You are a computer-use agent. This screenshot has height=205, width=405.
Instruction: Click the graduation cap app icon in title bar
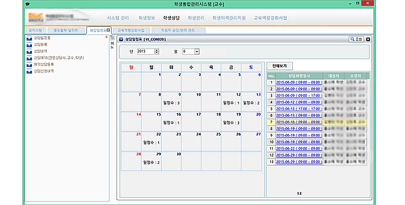coord(28,4)
